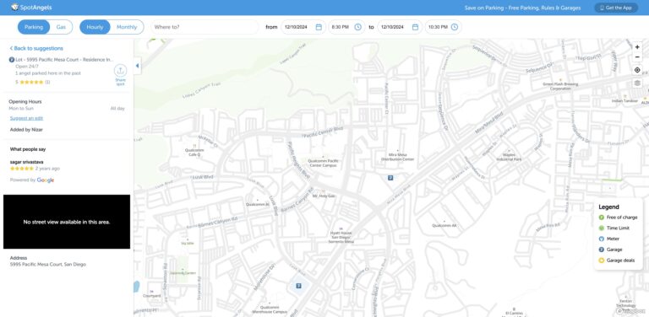This screenshot has width=649, height=317.
Task: Open the 8:30 PM start time picker
Action: tap(346, 27)
